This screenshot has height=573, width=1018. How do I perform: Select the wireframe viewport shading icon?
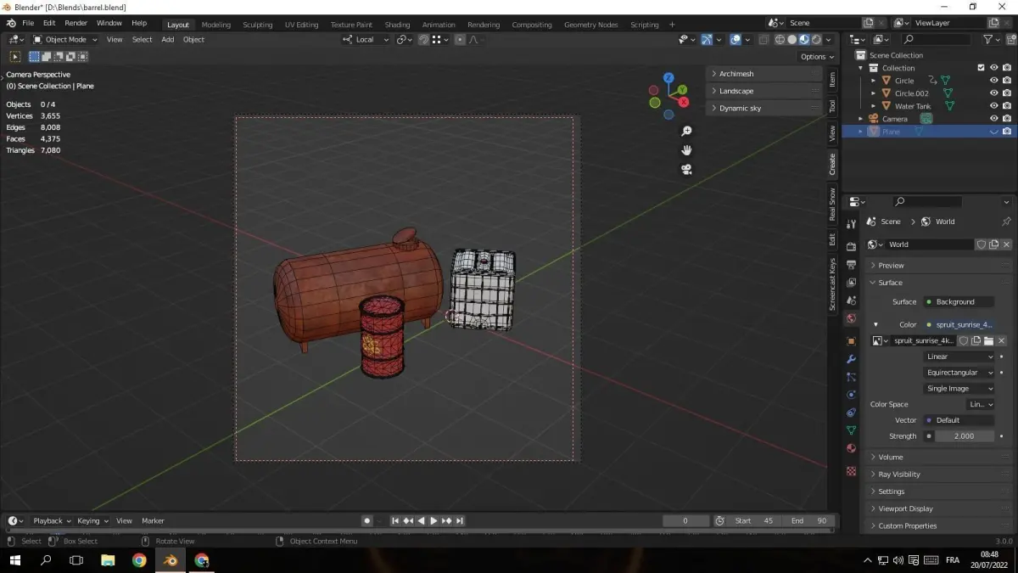coord(780,39)
